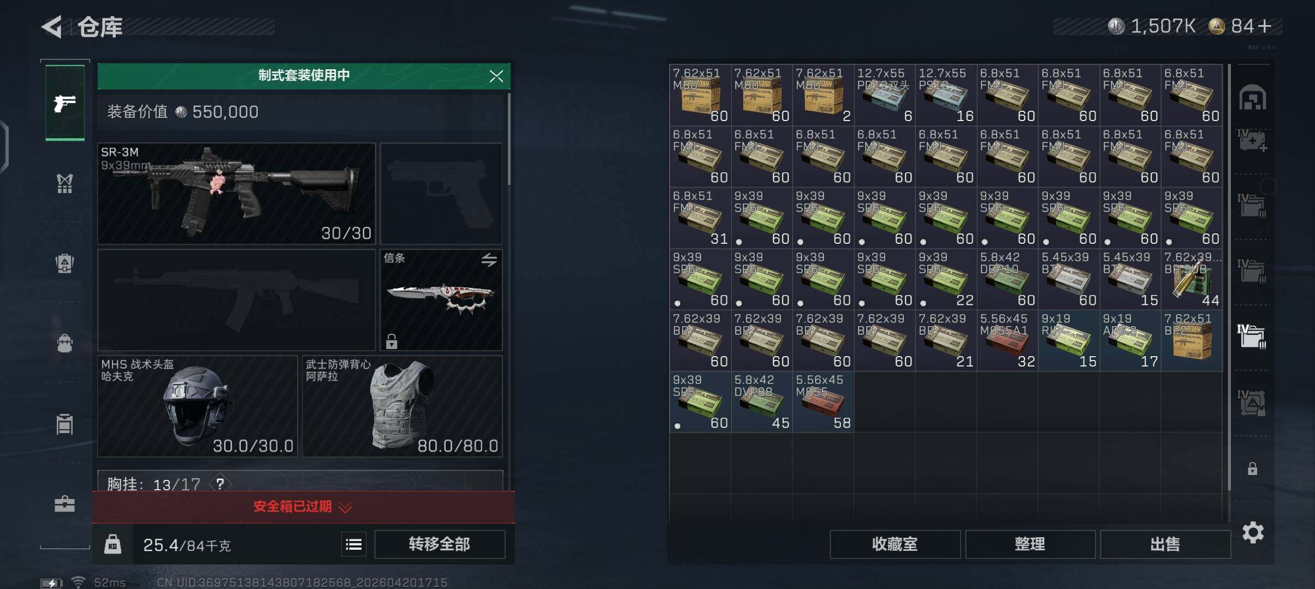Open the stash home icon on right

click(x=1253, y=98)
